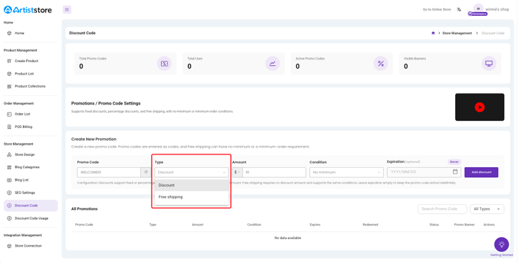Open the expiration calendar picker icon
The image size is (518, 263).
point(455,172)
